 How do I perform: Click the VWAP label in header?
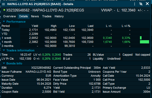point(107,10)
